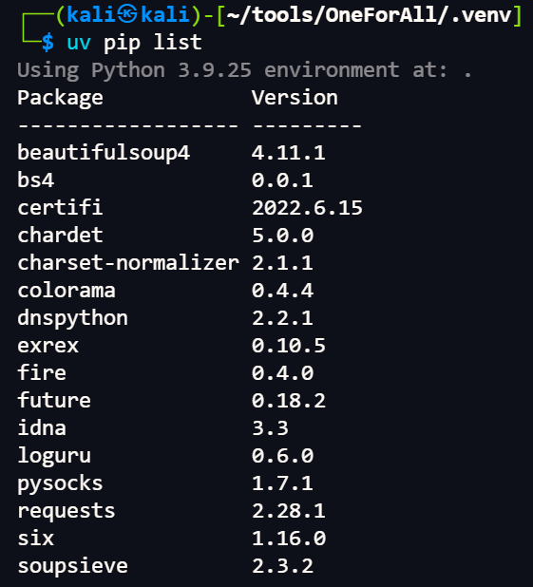Click the 'Package' column header
The width and height of the screenshot is (533, 587).
pos(60,99)
